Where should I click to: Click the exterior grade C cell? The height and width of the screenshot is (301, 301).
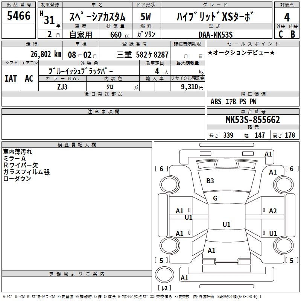pyautogui.click(x=280, y=34)
